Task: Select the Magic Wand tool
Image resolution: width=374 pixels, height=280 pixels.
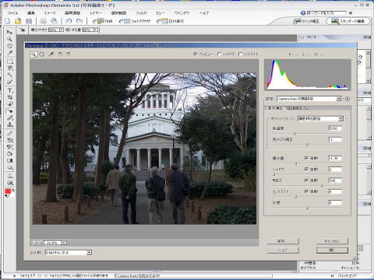Action: coord(9,75)
